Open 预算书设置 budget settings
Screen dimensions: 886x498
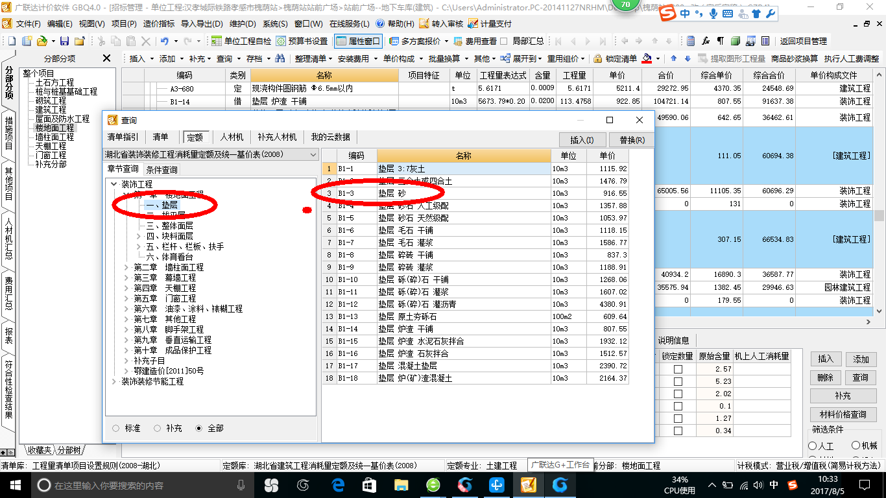302,41
